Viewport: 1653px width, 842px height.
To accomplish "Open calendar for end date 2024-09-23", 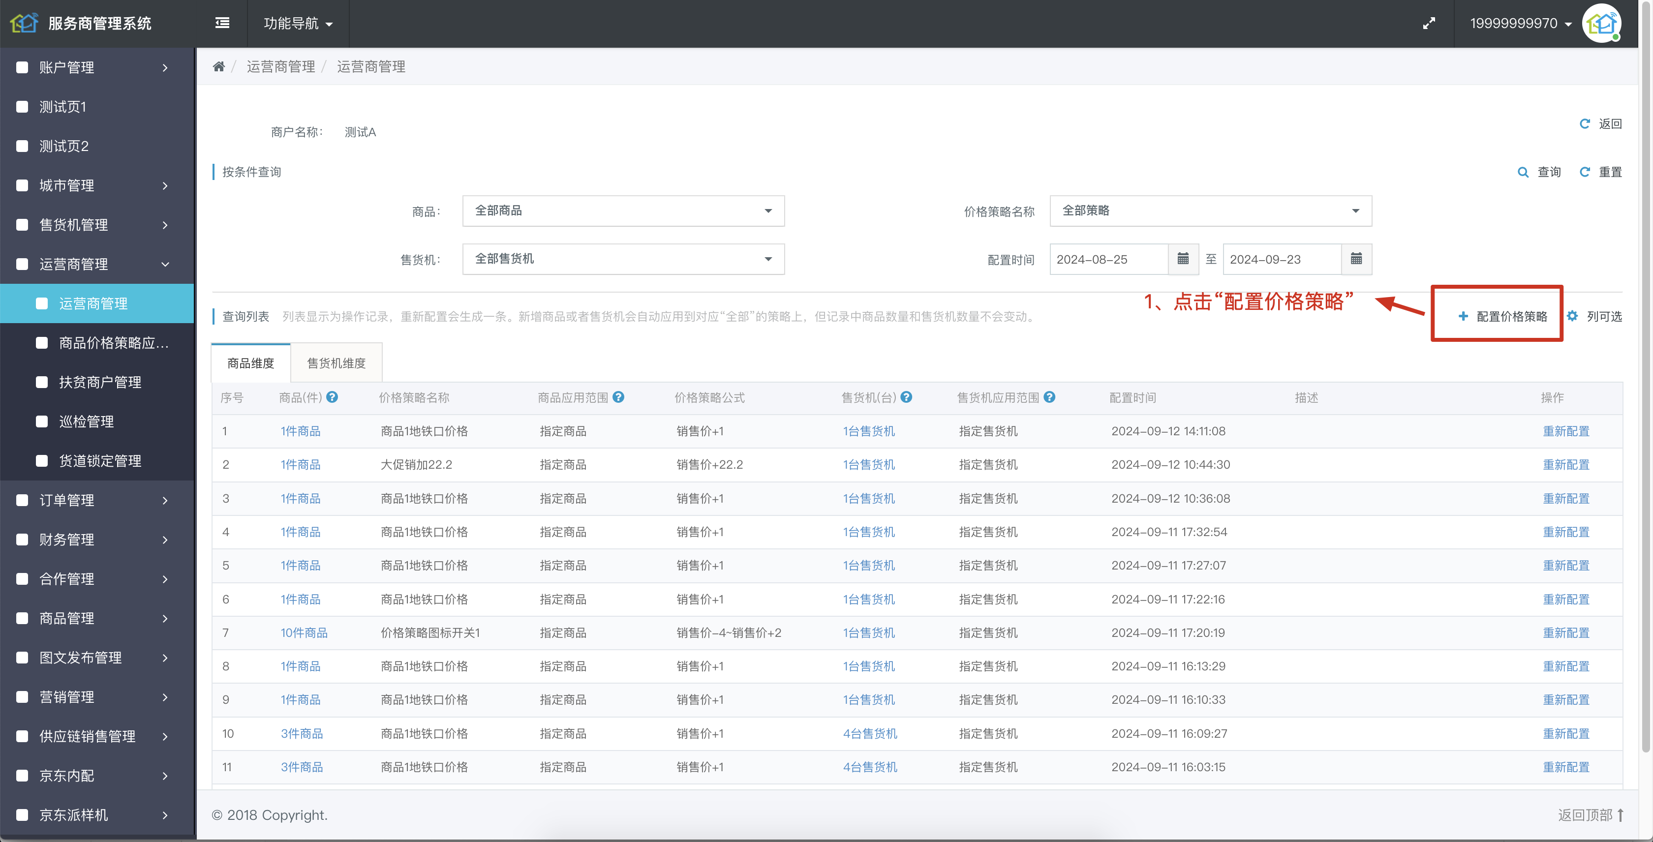I will 1356,259.
